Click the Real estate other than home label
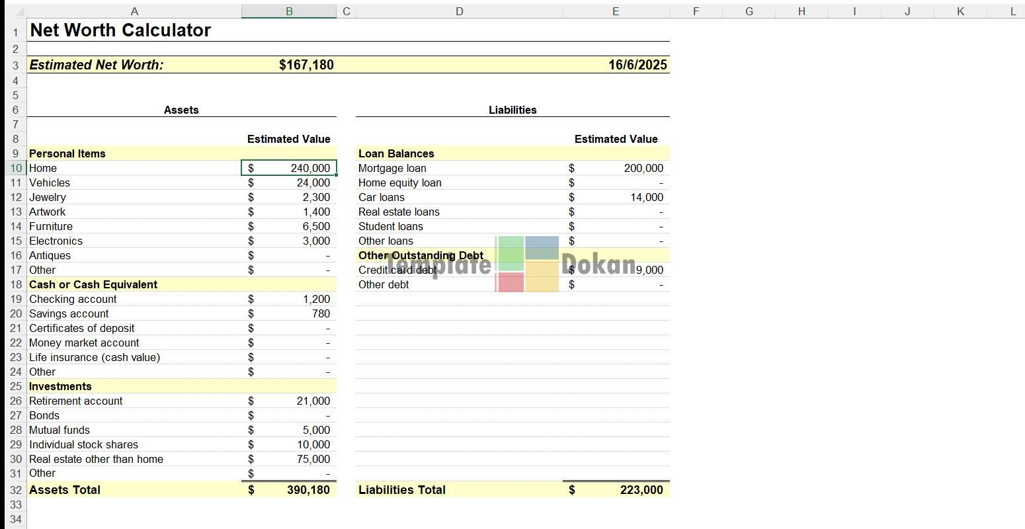Viewport: 1025px width, 529px height. 96,459
